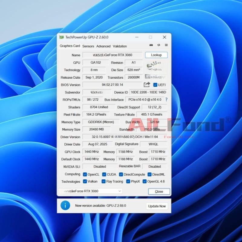Click the Driver Version field

point(125,137)
